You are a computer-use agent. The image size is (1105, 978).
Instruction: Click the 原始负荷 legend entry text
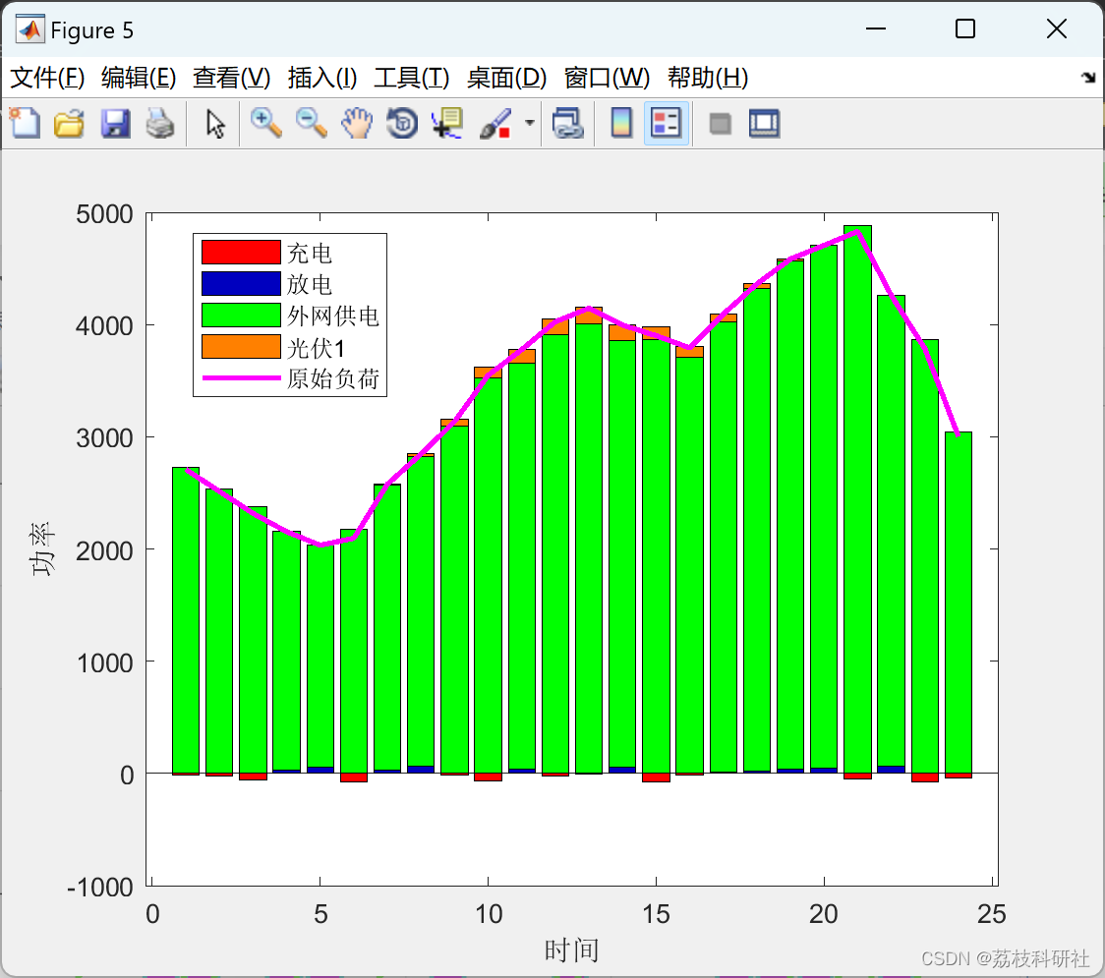[x=333, y=378]
